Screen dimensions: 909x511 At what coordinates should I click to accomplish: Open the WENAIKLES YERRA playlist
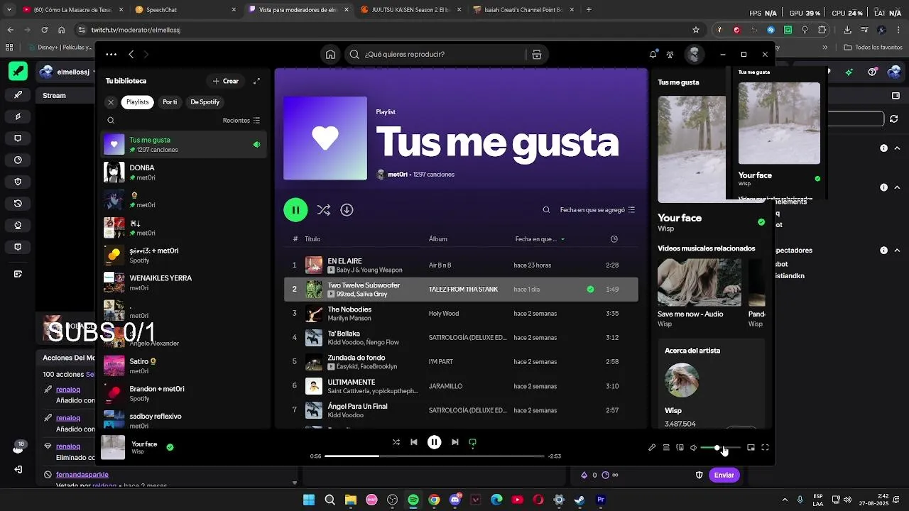(183, 282)
